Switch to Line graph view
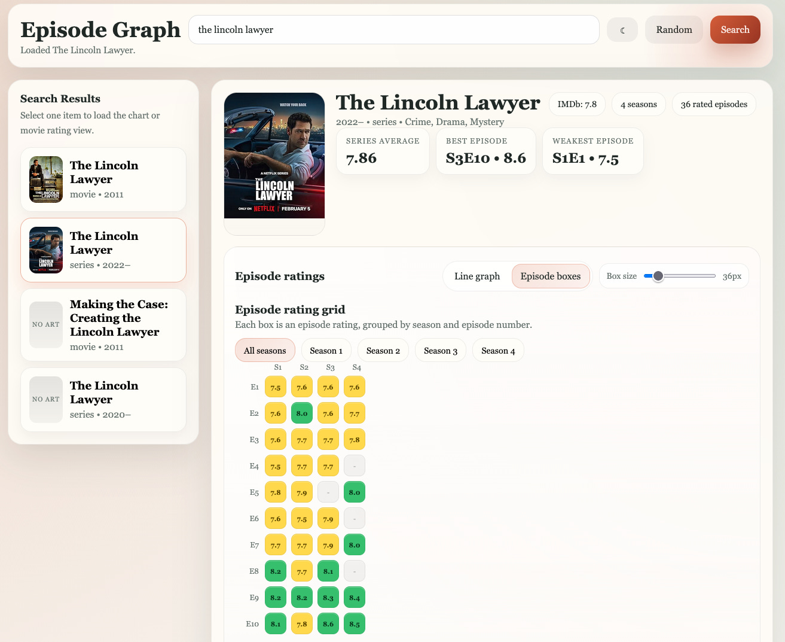This screenshot has height=642, width=785. pyautogui.click(x=477, y=276)
